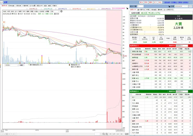Switch to the 月營收 tab
The width and height of the screenshot is (193, 136).
point(55,6)
